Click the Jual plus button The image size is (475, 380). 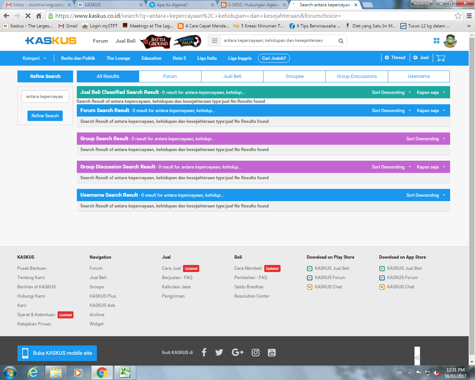[x=421, y=58]
